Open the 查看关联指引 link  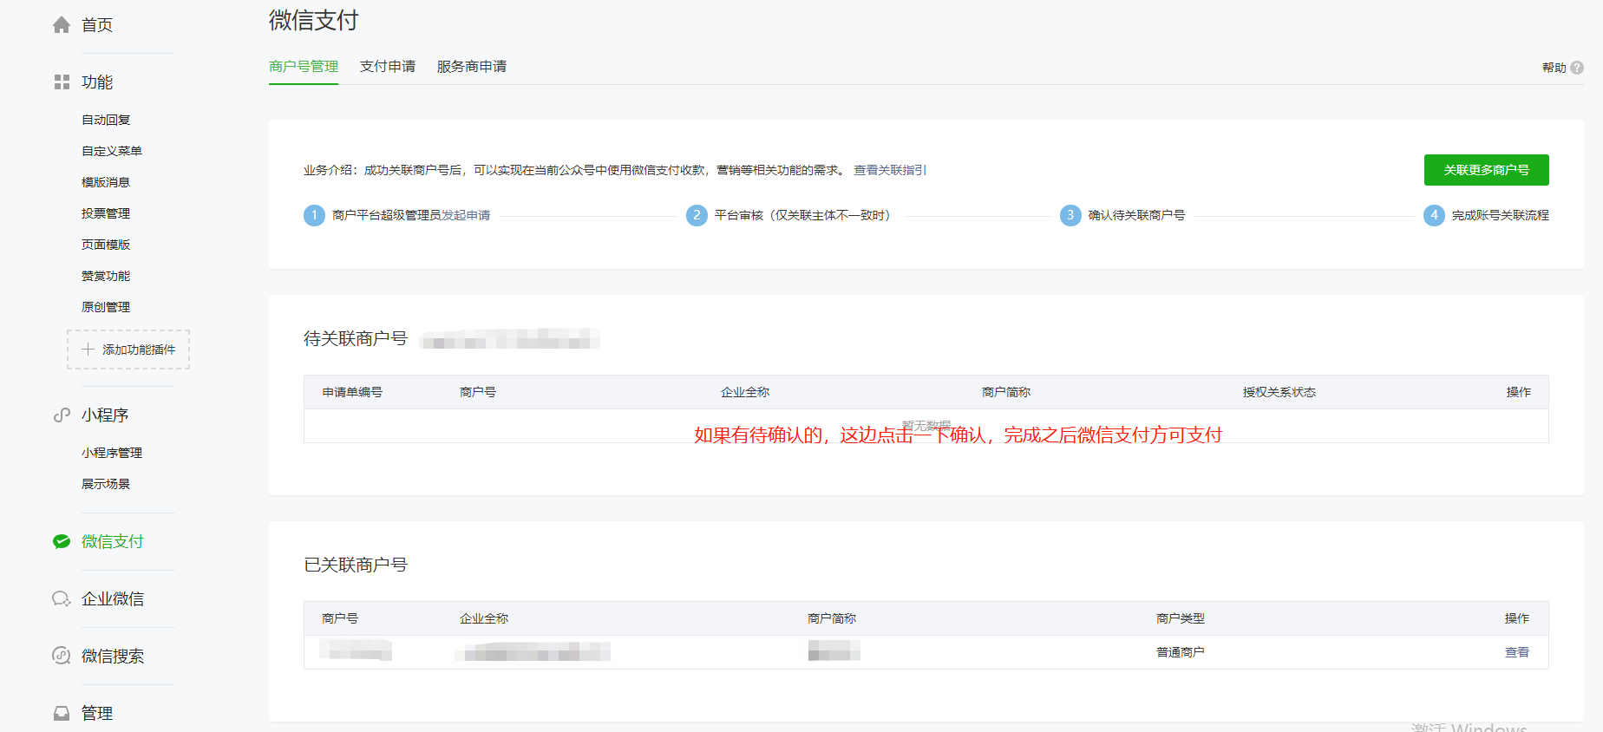click(890, 170)
